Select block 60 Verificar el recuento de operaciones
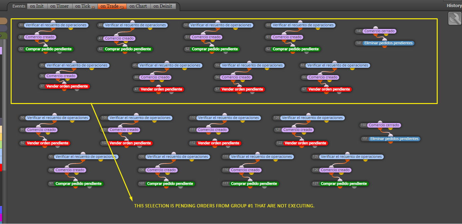Image resolution: width=462 pixels, height=224 pixels. coord(300,25)
